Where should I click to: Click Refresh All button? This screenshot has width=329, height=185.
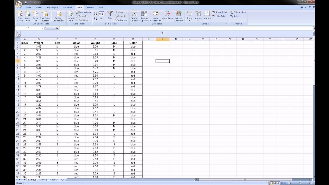pos(71,16)
